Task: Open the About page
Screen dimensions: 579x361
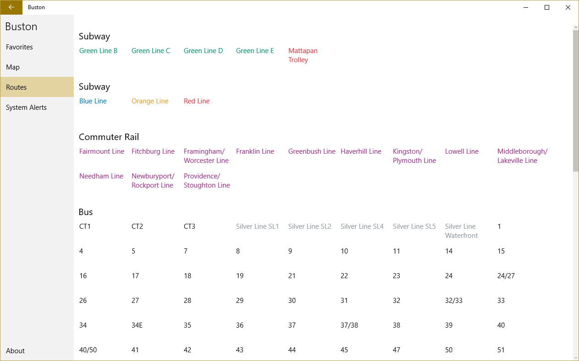Action: click(x=15, y=351)
